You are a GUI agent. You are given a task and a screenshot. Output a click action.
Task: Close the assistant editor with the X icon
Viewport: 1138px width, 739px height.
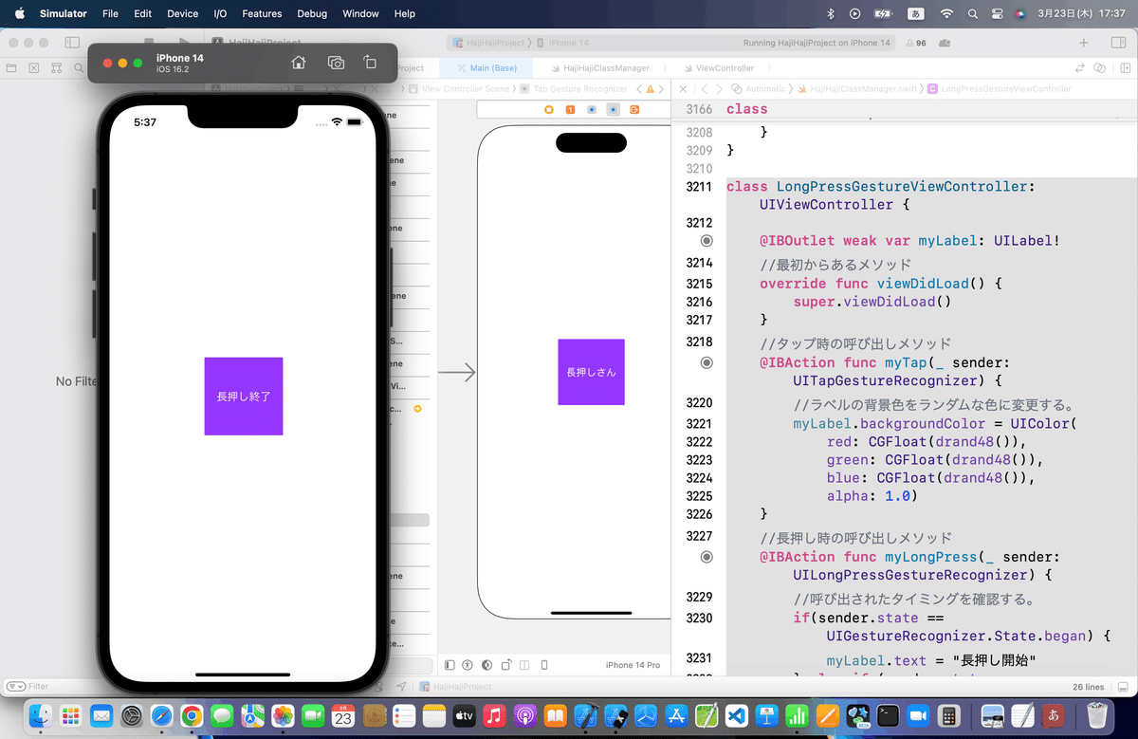tap(683, 89)
